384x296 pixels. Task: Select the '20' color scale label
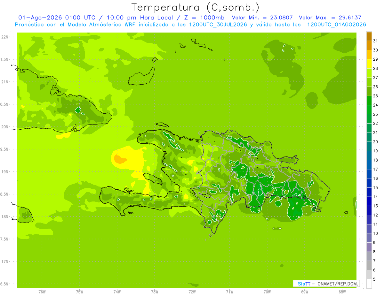[375, 142]
